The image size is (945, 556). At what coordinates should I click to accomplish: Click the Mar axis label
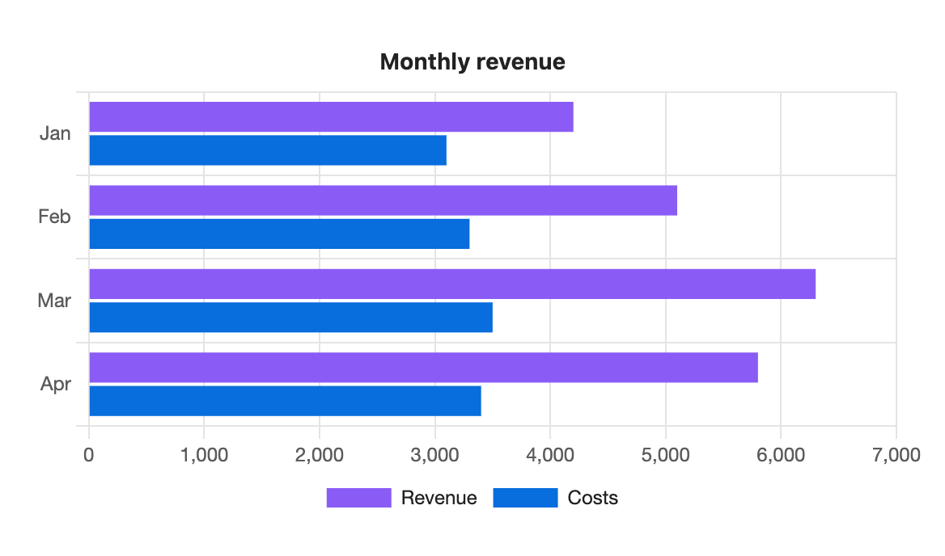click(54, 301)
